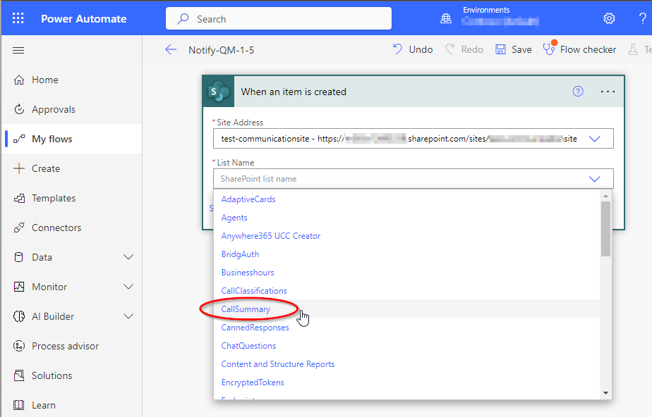The image size is (652, 417).
Task: Open the settings gear icon
Action: [x=609, y=18]
